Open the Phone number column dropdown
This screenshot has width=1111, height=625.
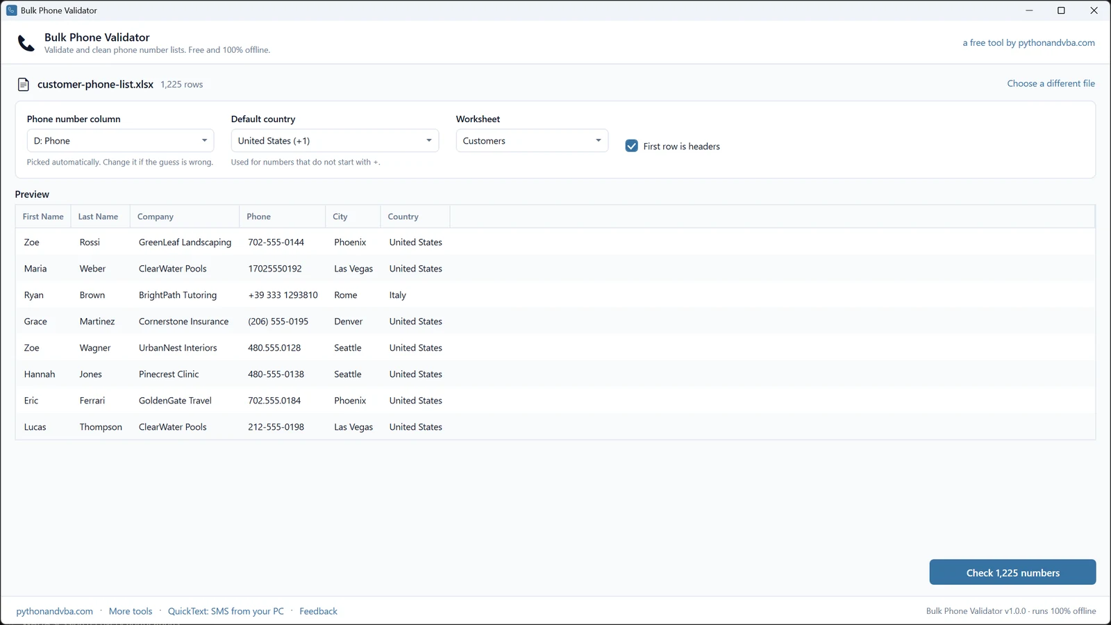[x=120, y=140]
